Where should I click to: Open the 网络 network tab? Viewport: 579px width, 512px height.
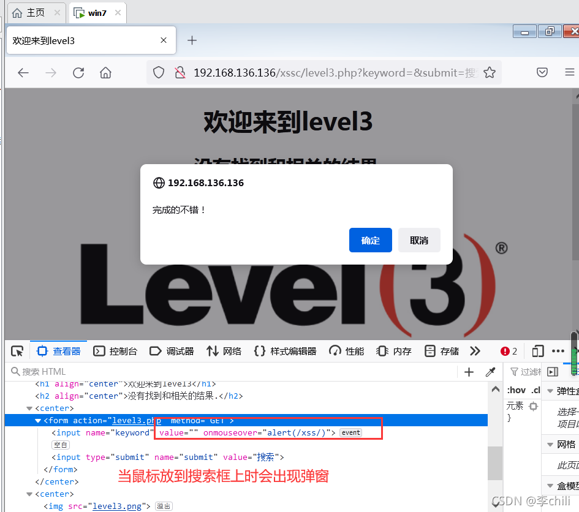pyautogui.click(x=224, y=351)
